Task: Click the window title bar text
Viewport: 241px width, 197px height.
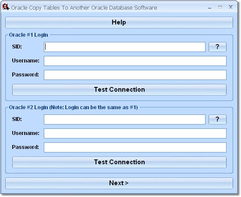Action: tap(84, 8)
